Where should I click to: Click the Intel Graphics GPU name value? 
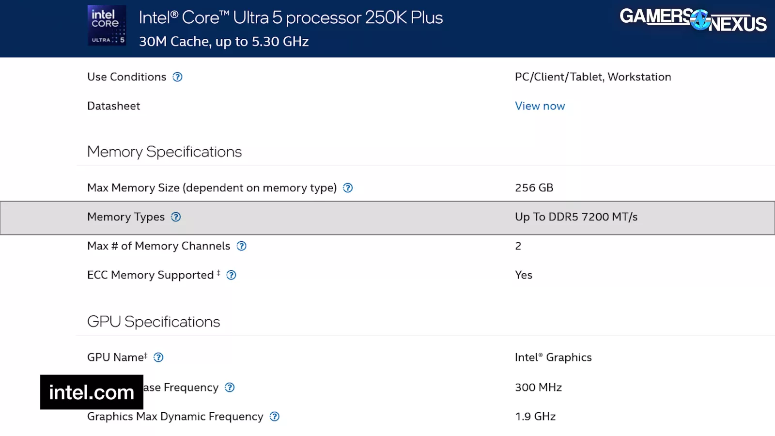point(553,358)
